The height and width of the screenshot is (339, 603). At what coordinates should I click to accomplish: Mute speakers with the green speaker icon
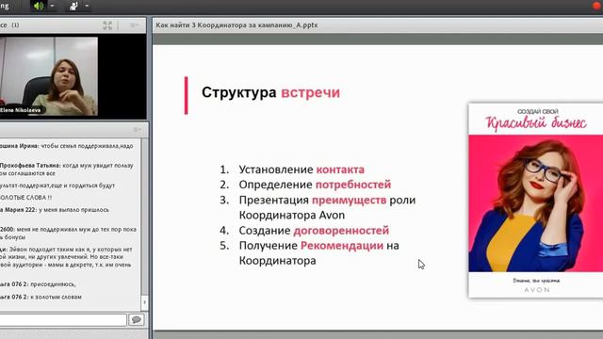(x=39, y=6)
